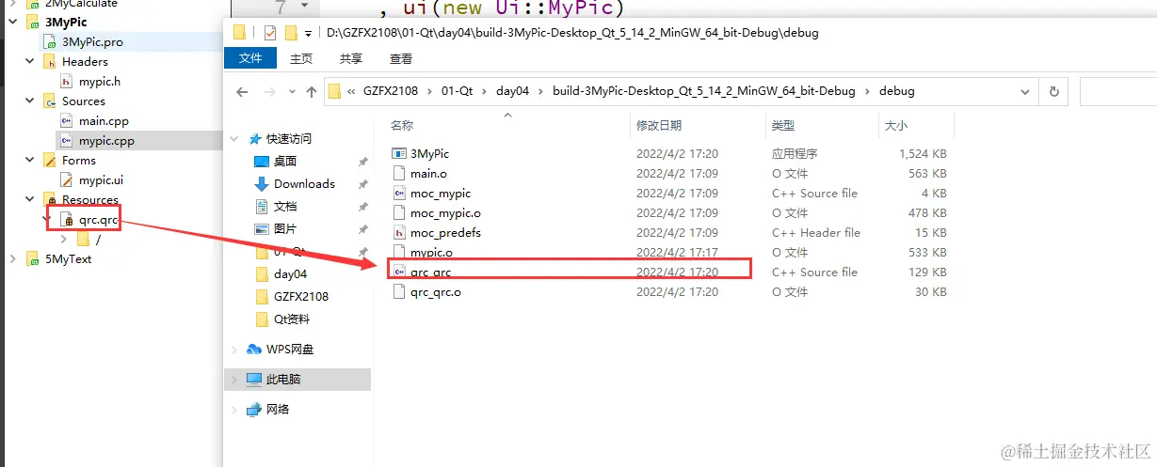Viewport: 1157px width, 467px height.
Task: Open the 共享 ribbon tab
Action: coord(351,58)
